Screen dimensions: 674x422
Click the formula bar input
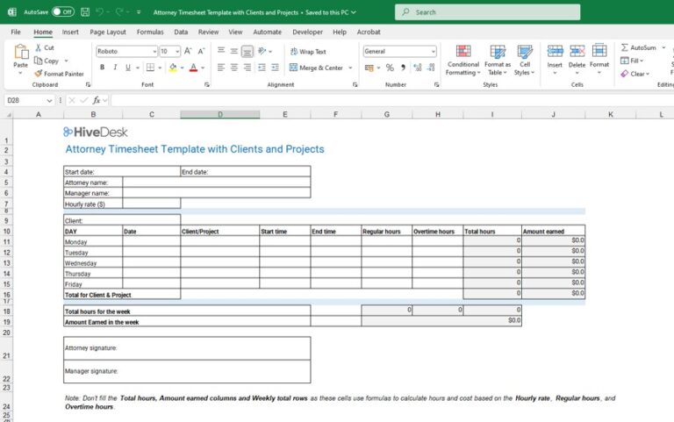392,100
